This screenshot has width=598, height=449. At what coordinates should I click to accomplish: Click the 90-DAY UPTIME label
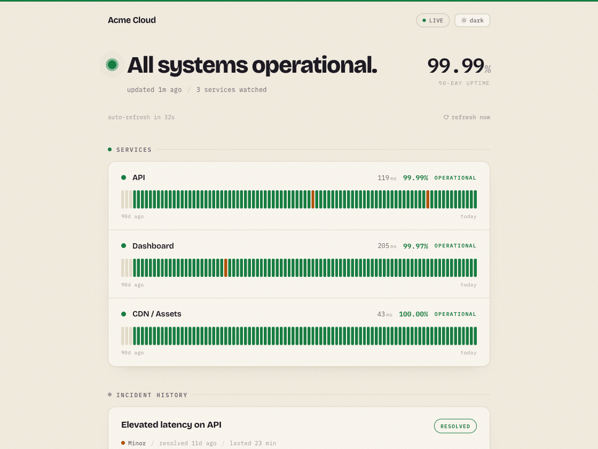pyautogui.click(x=464, y=83)
